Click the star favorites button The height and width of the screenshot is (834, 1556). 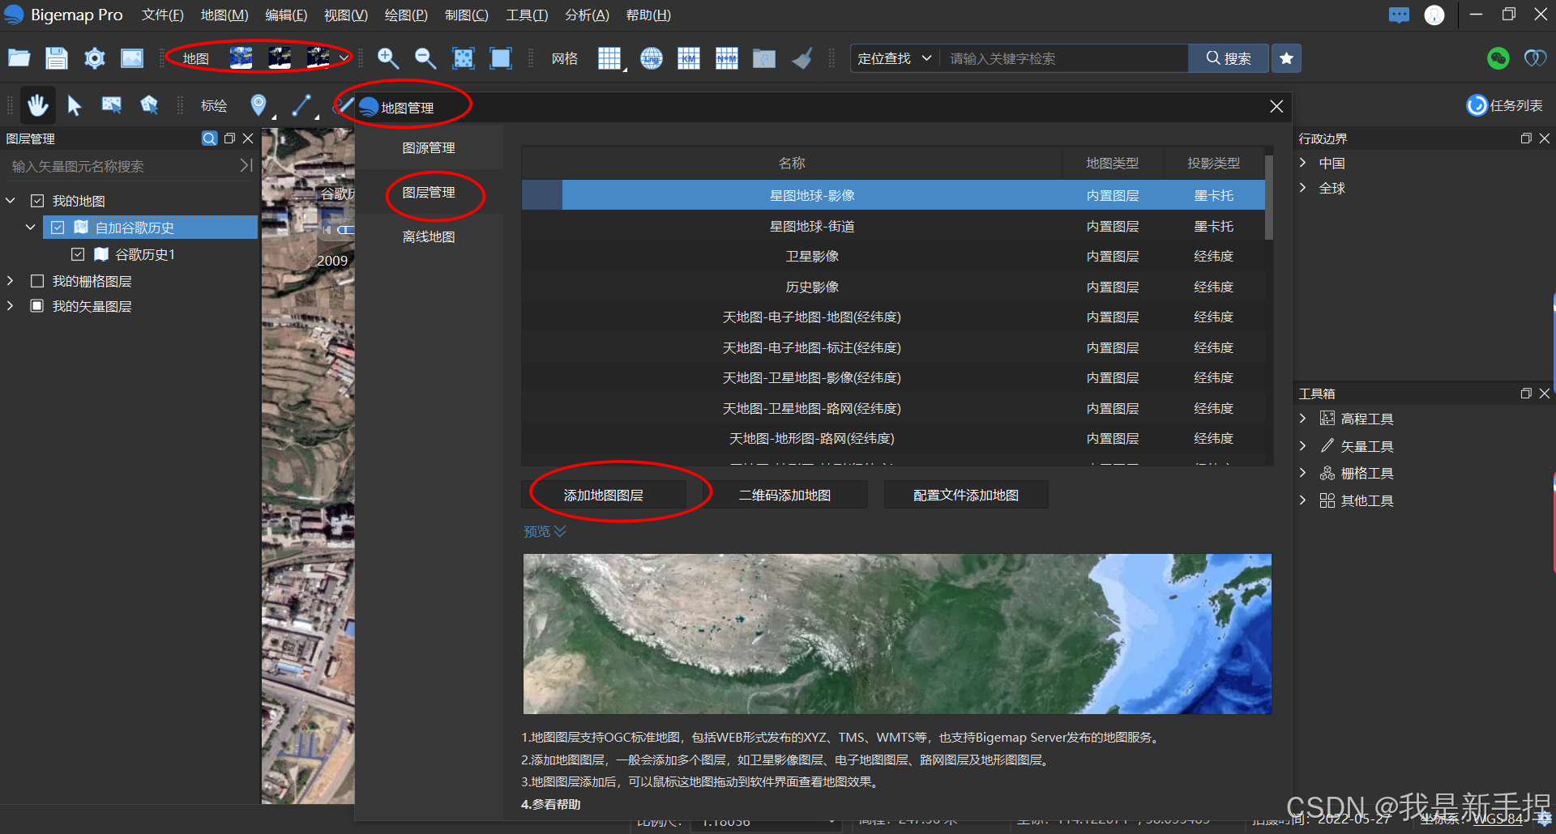pos(1286,58)
